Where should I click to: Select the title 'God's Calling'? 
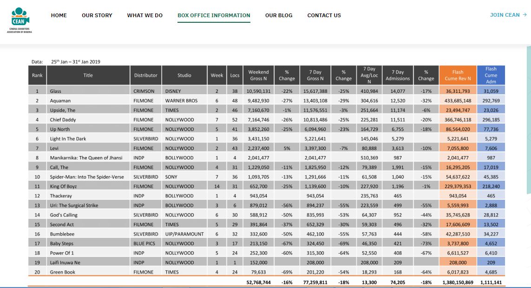point(64,215)
